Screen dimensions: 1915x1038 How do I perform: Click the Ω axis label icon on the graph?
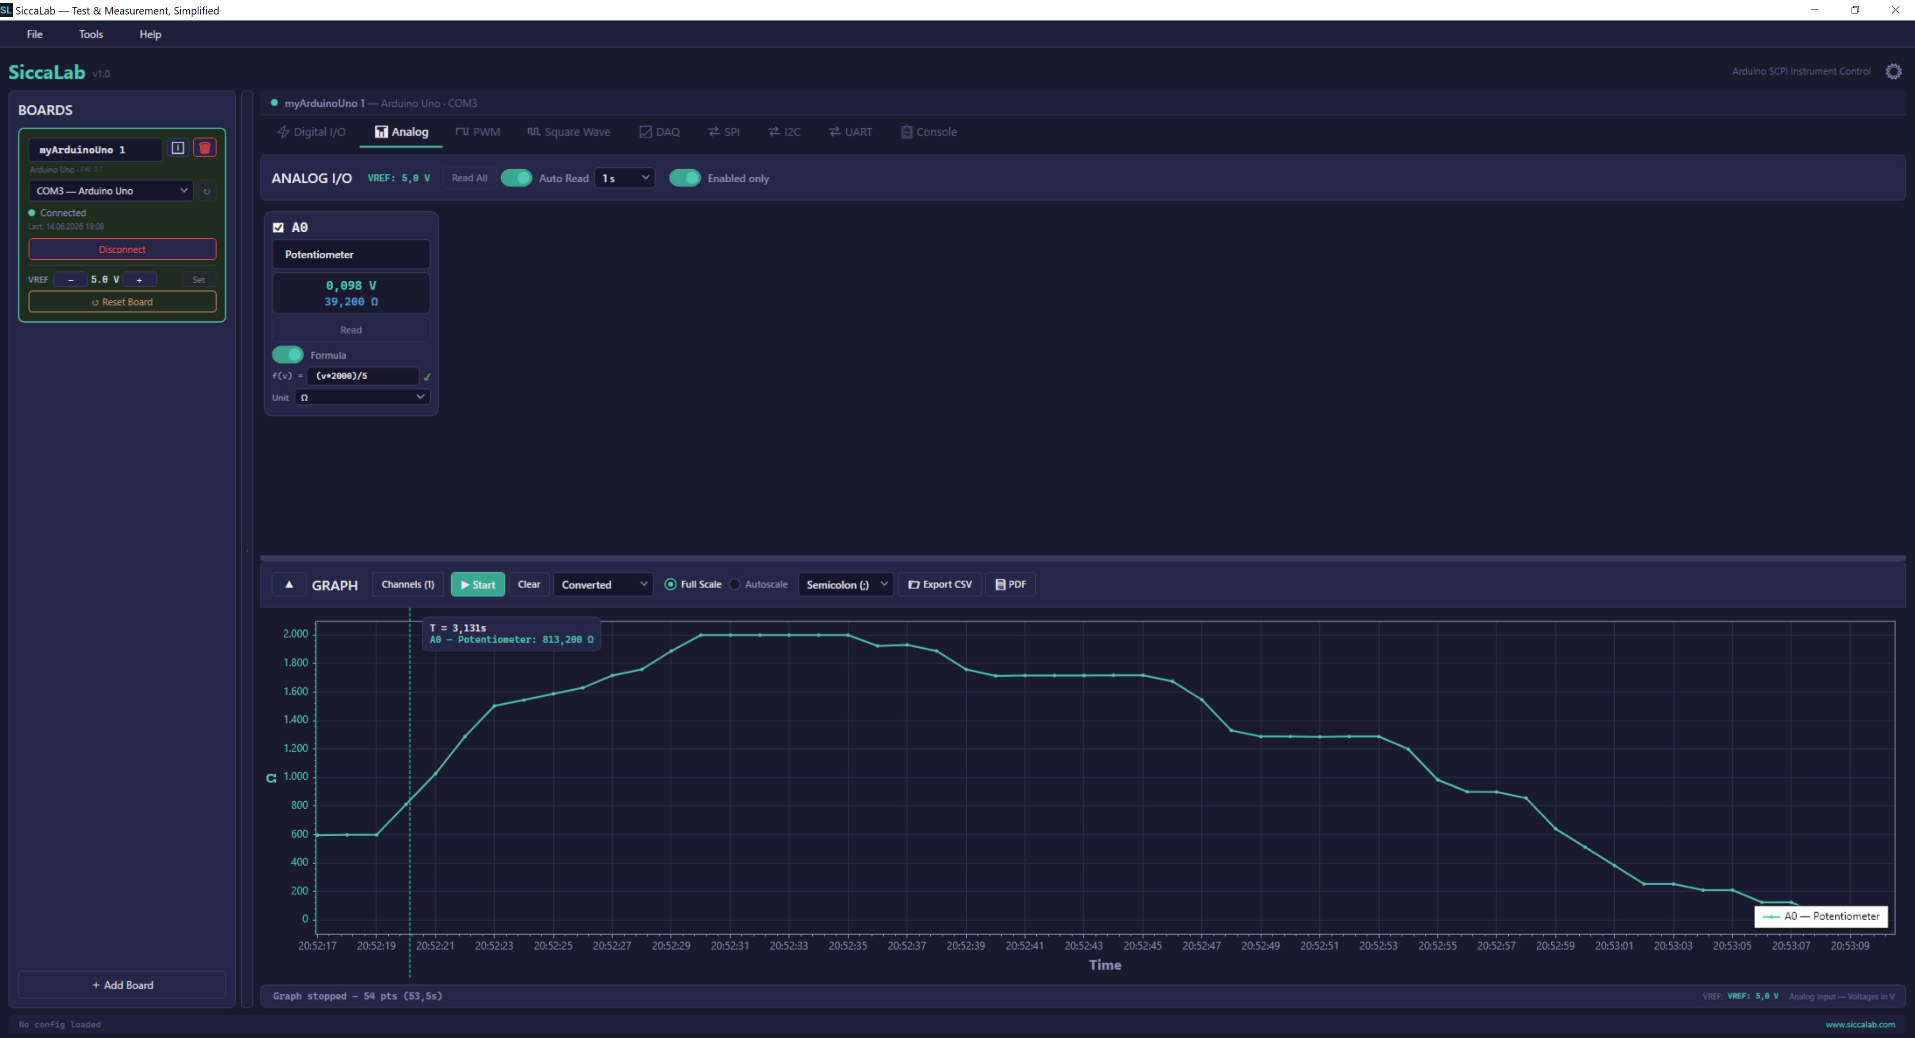271,778
